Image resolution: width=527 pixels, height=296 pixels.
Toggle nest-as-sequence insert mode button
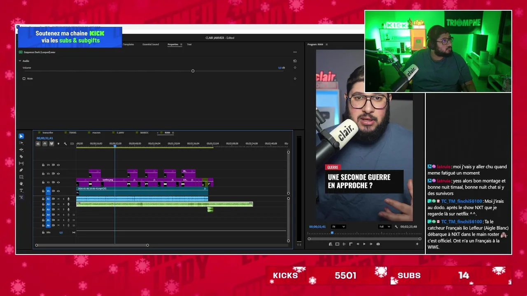click(x=38, y=143)
